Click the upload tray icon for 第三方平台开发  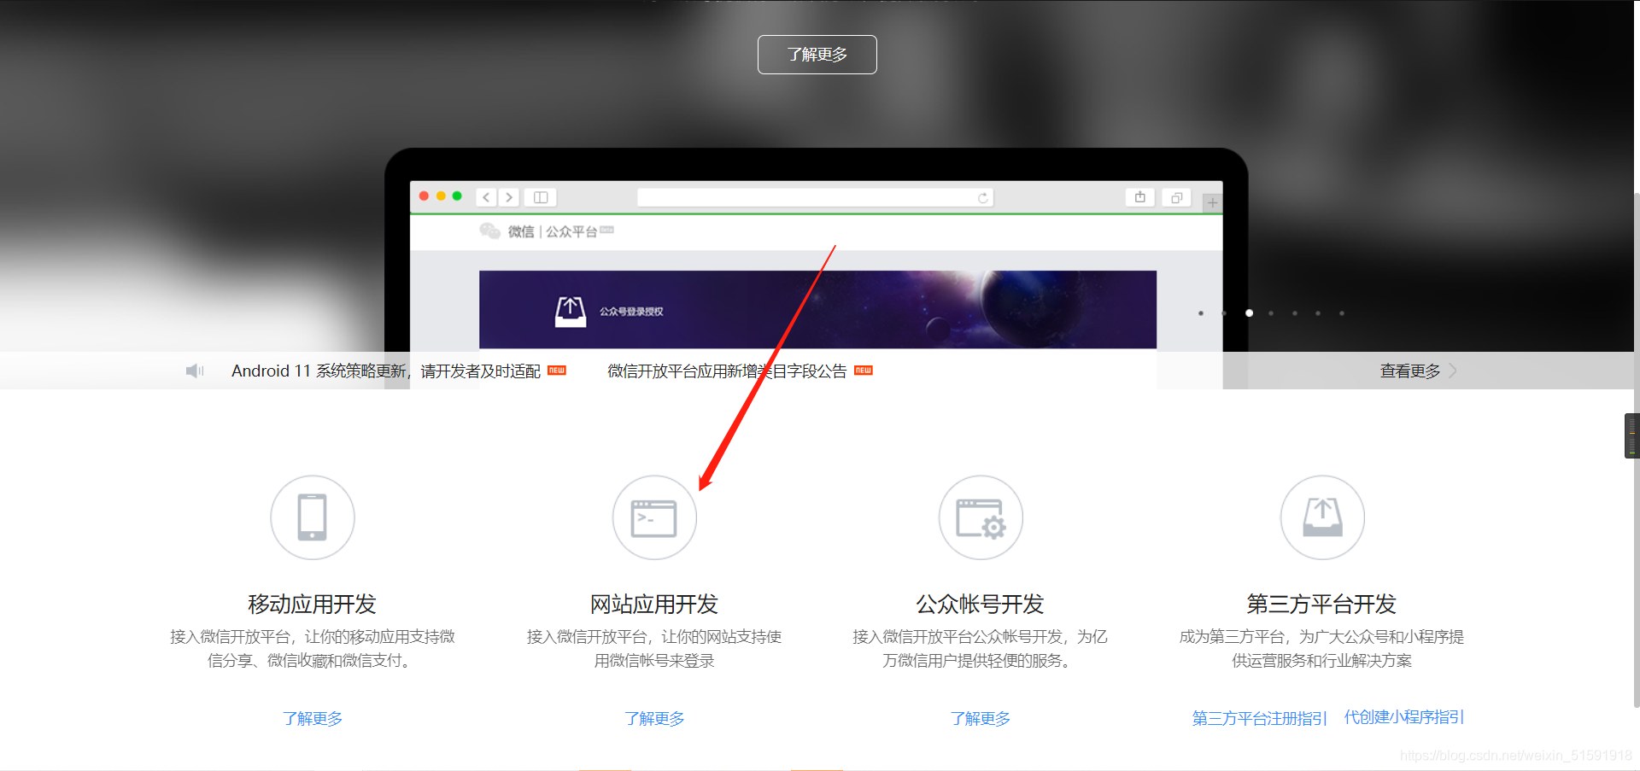pos(1322,517)
